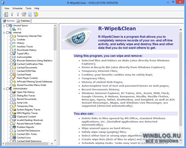Enable the Temporary Internet Files checkbox
The width and height of the screenshot is (186, 148).
tap(11, 36)
